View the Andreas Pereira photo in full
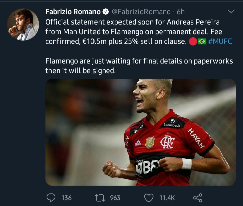Screen dimensions: 243x206 pyautogui.click(x=140, y=132)
